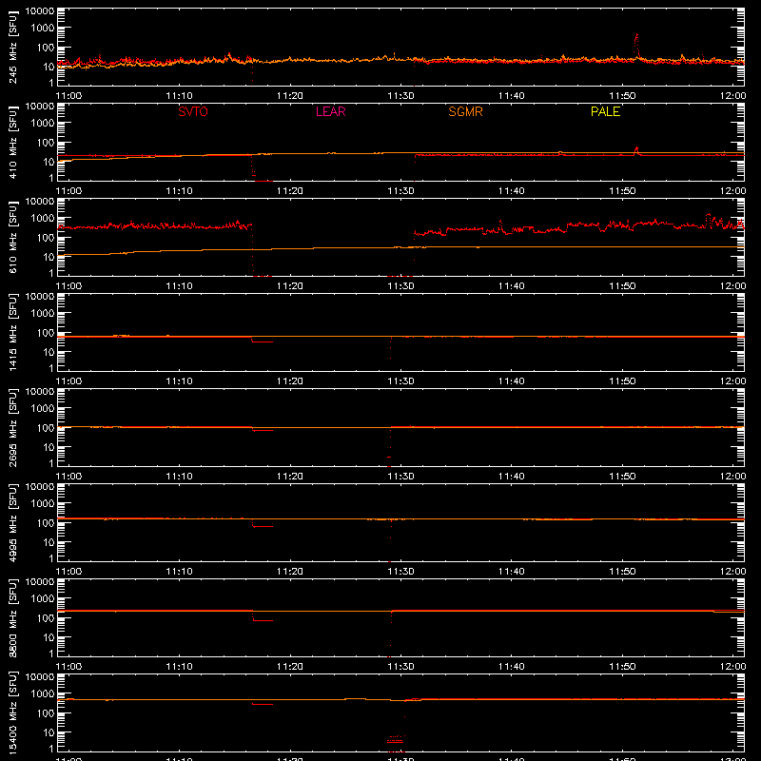761x761 pixels.
Task: Select the 1415 MHz [SFU] axis label
Action: (13, 333)
